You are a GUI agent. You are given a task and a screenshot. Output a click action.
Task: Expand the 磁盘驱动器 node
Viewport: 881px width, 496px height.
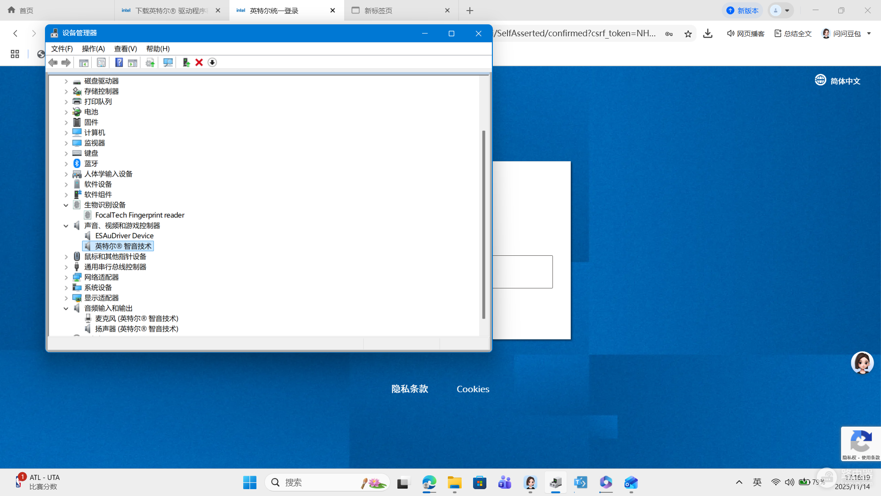66,81
